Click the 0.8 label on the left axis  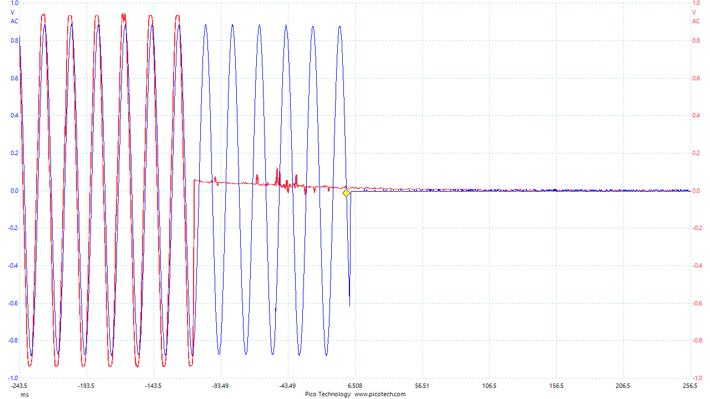(x=13, y=40)
